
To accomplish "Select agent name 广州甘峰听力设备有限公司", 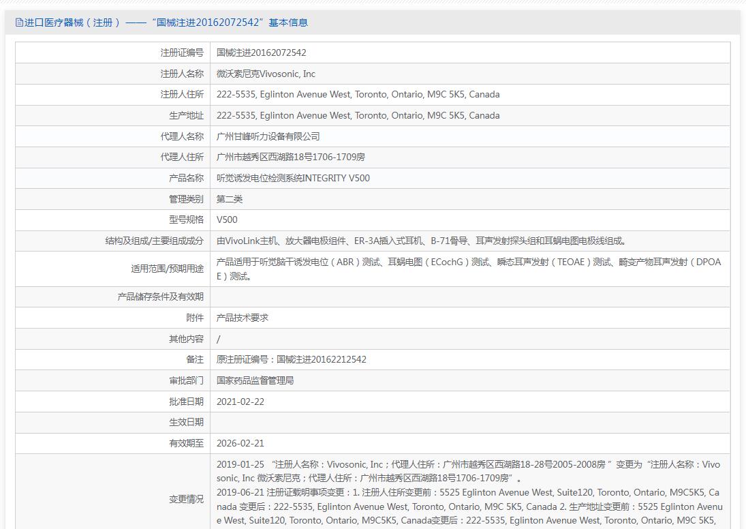I will [x=268, y=136].
